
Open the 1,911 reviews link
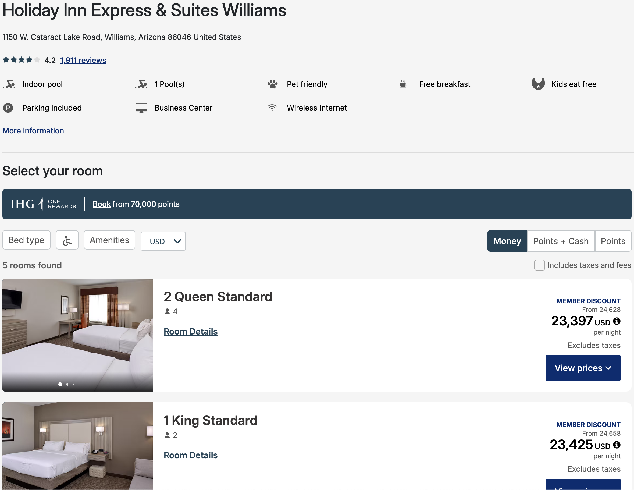(x=83, y=60)
